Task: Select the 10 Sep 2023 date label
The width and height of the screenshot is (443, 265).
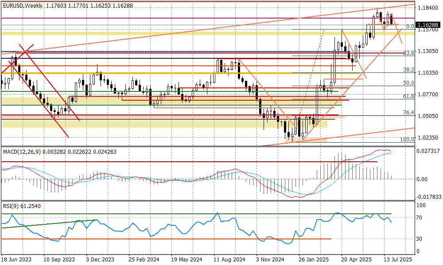Action: (x=60, y=259)
